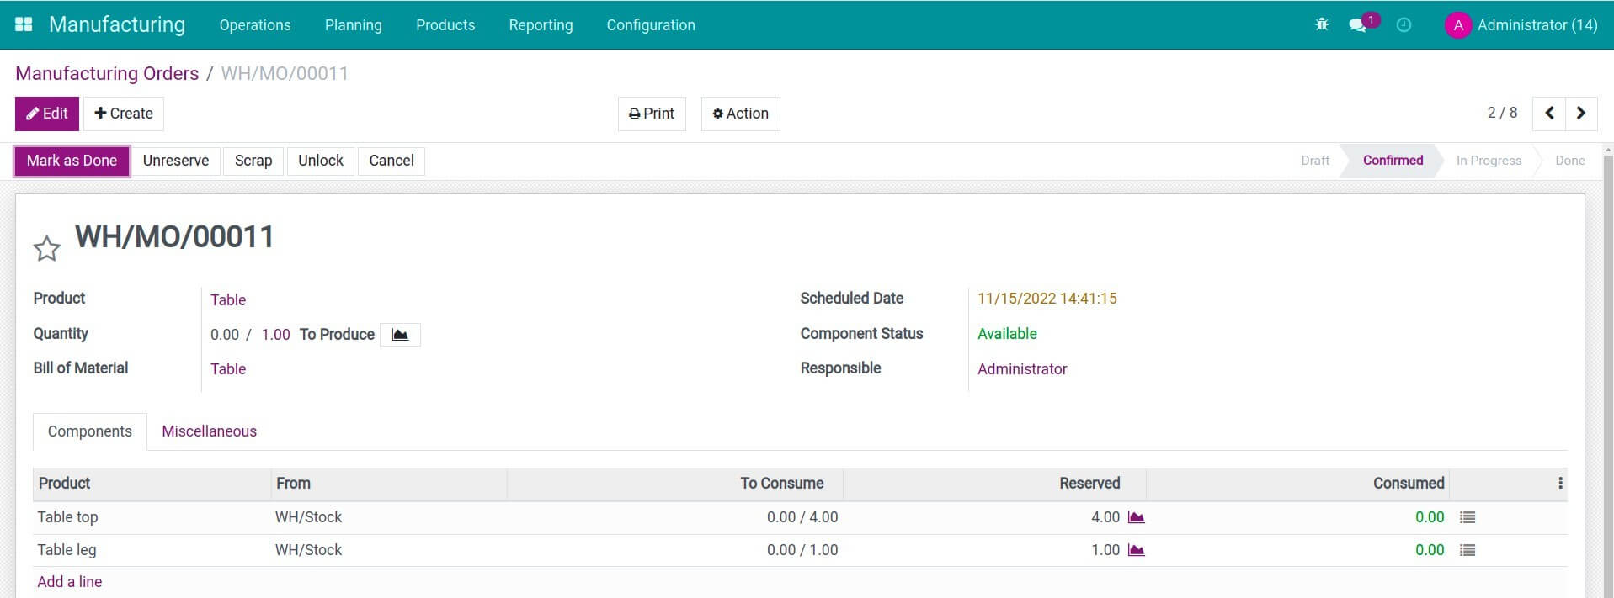
Task: Open the conversations message icon
Action: (x=1357, y=25)
